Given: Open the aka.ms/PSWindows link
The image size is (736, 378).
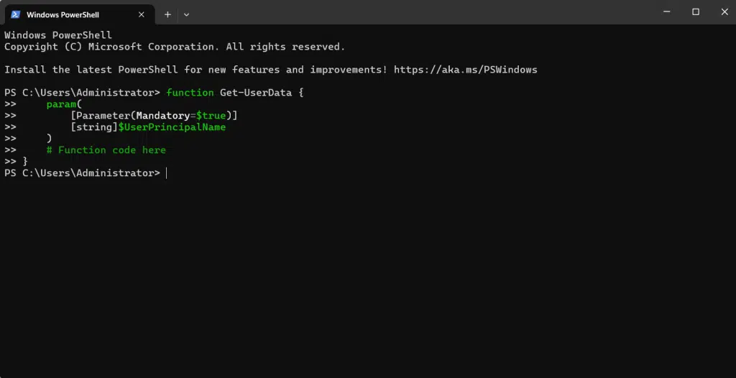Looking at the screenshot, I should (465, 70).
